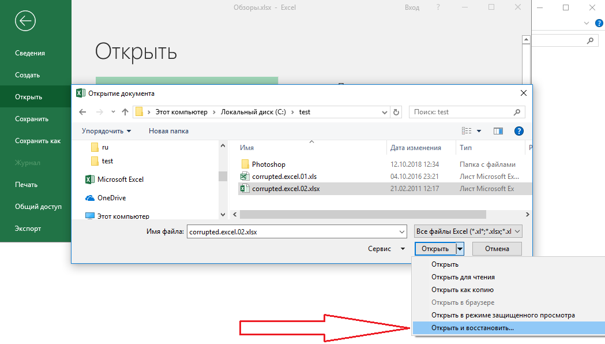The height and width of the screenshot is (344, 605).
Task: Click the Открыть button in dialog
Action: tap(435, 249)
